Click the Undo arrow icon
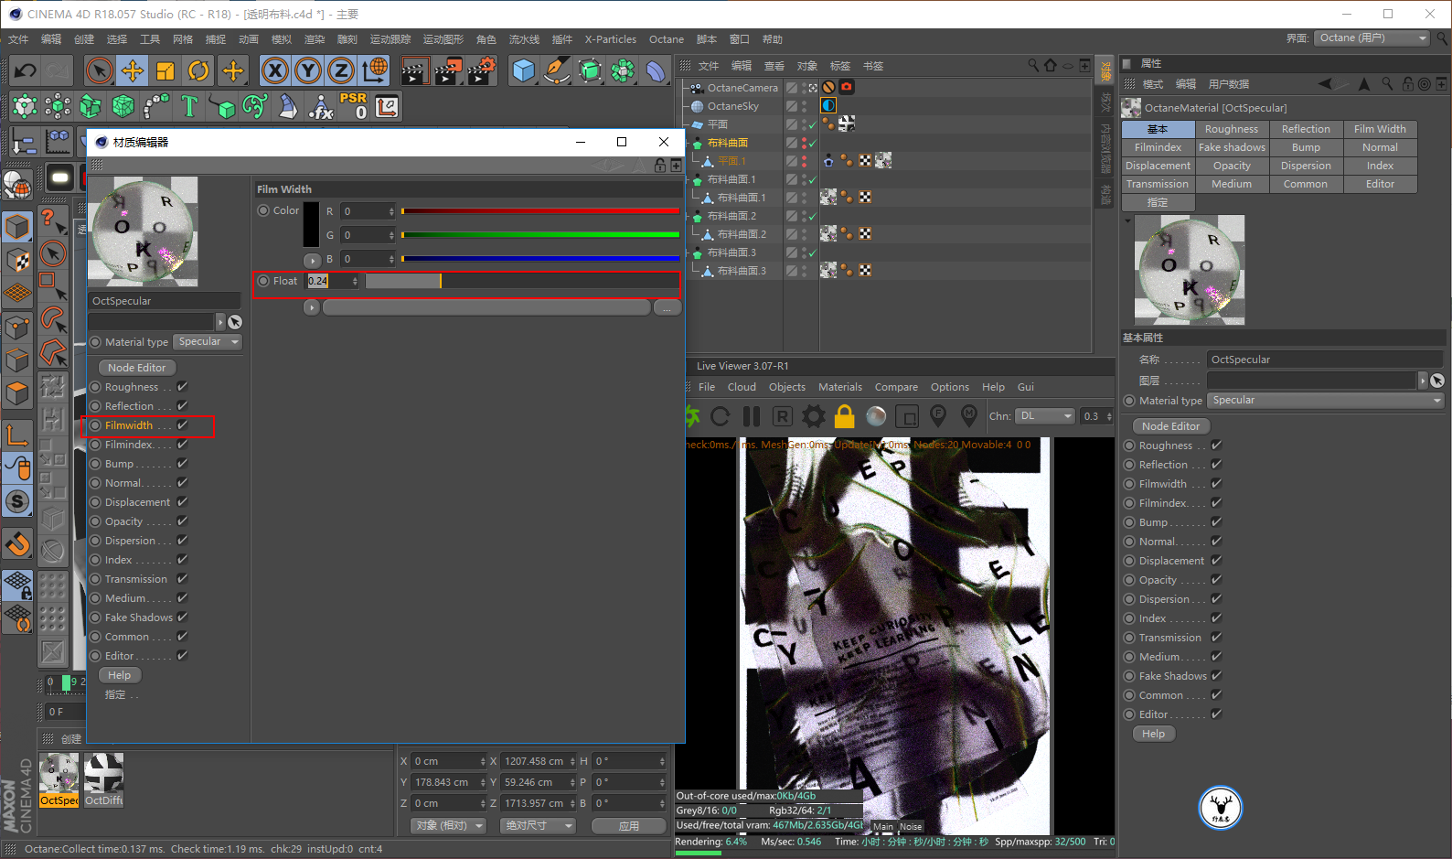Viewport: 1452px width, 859px height. point(26,70)
